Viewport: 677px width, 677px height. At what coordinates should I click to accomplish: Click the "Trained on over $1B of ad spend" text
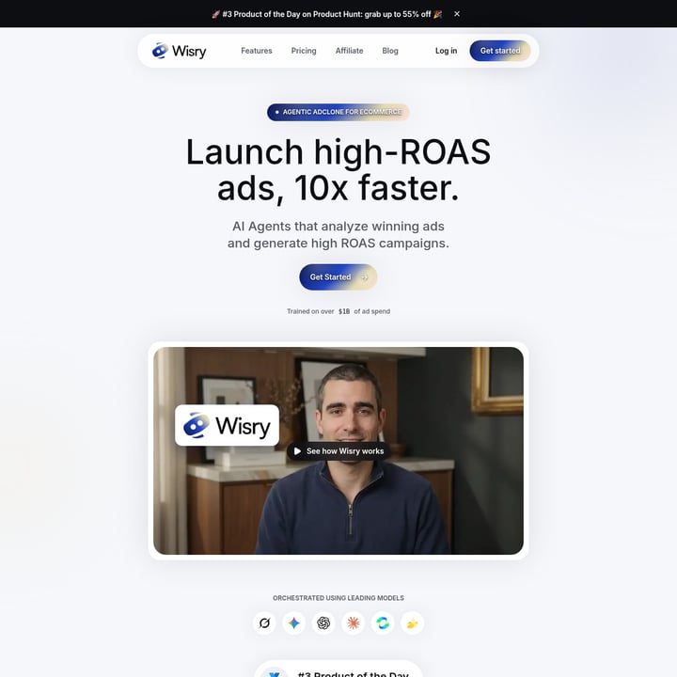coord(338,311)
